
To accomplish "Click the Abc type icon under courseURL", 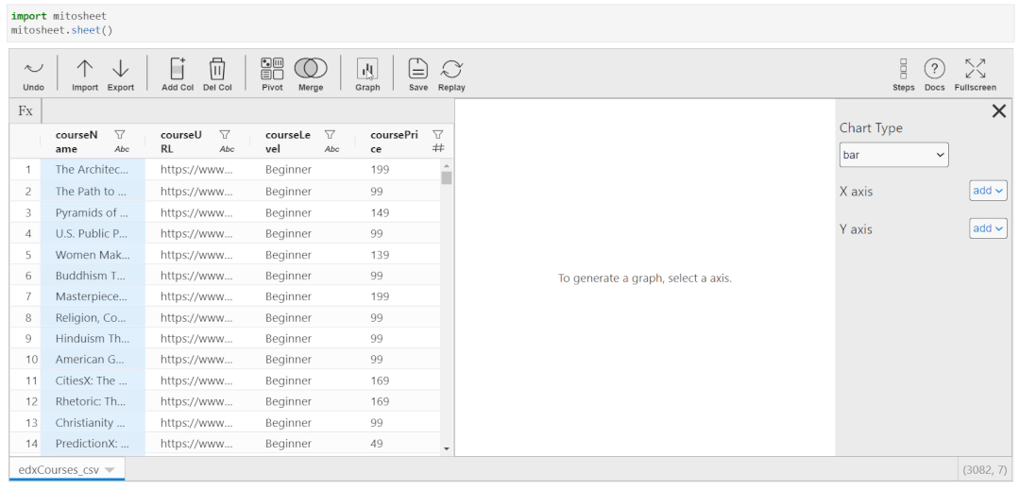I will (227, 149).
